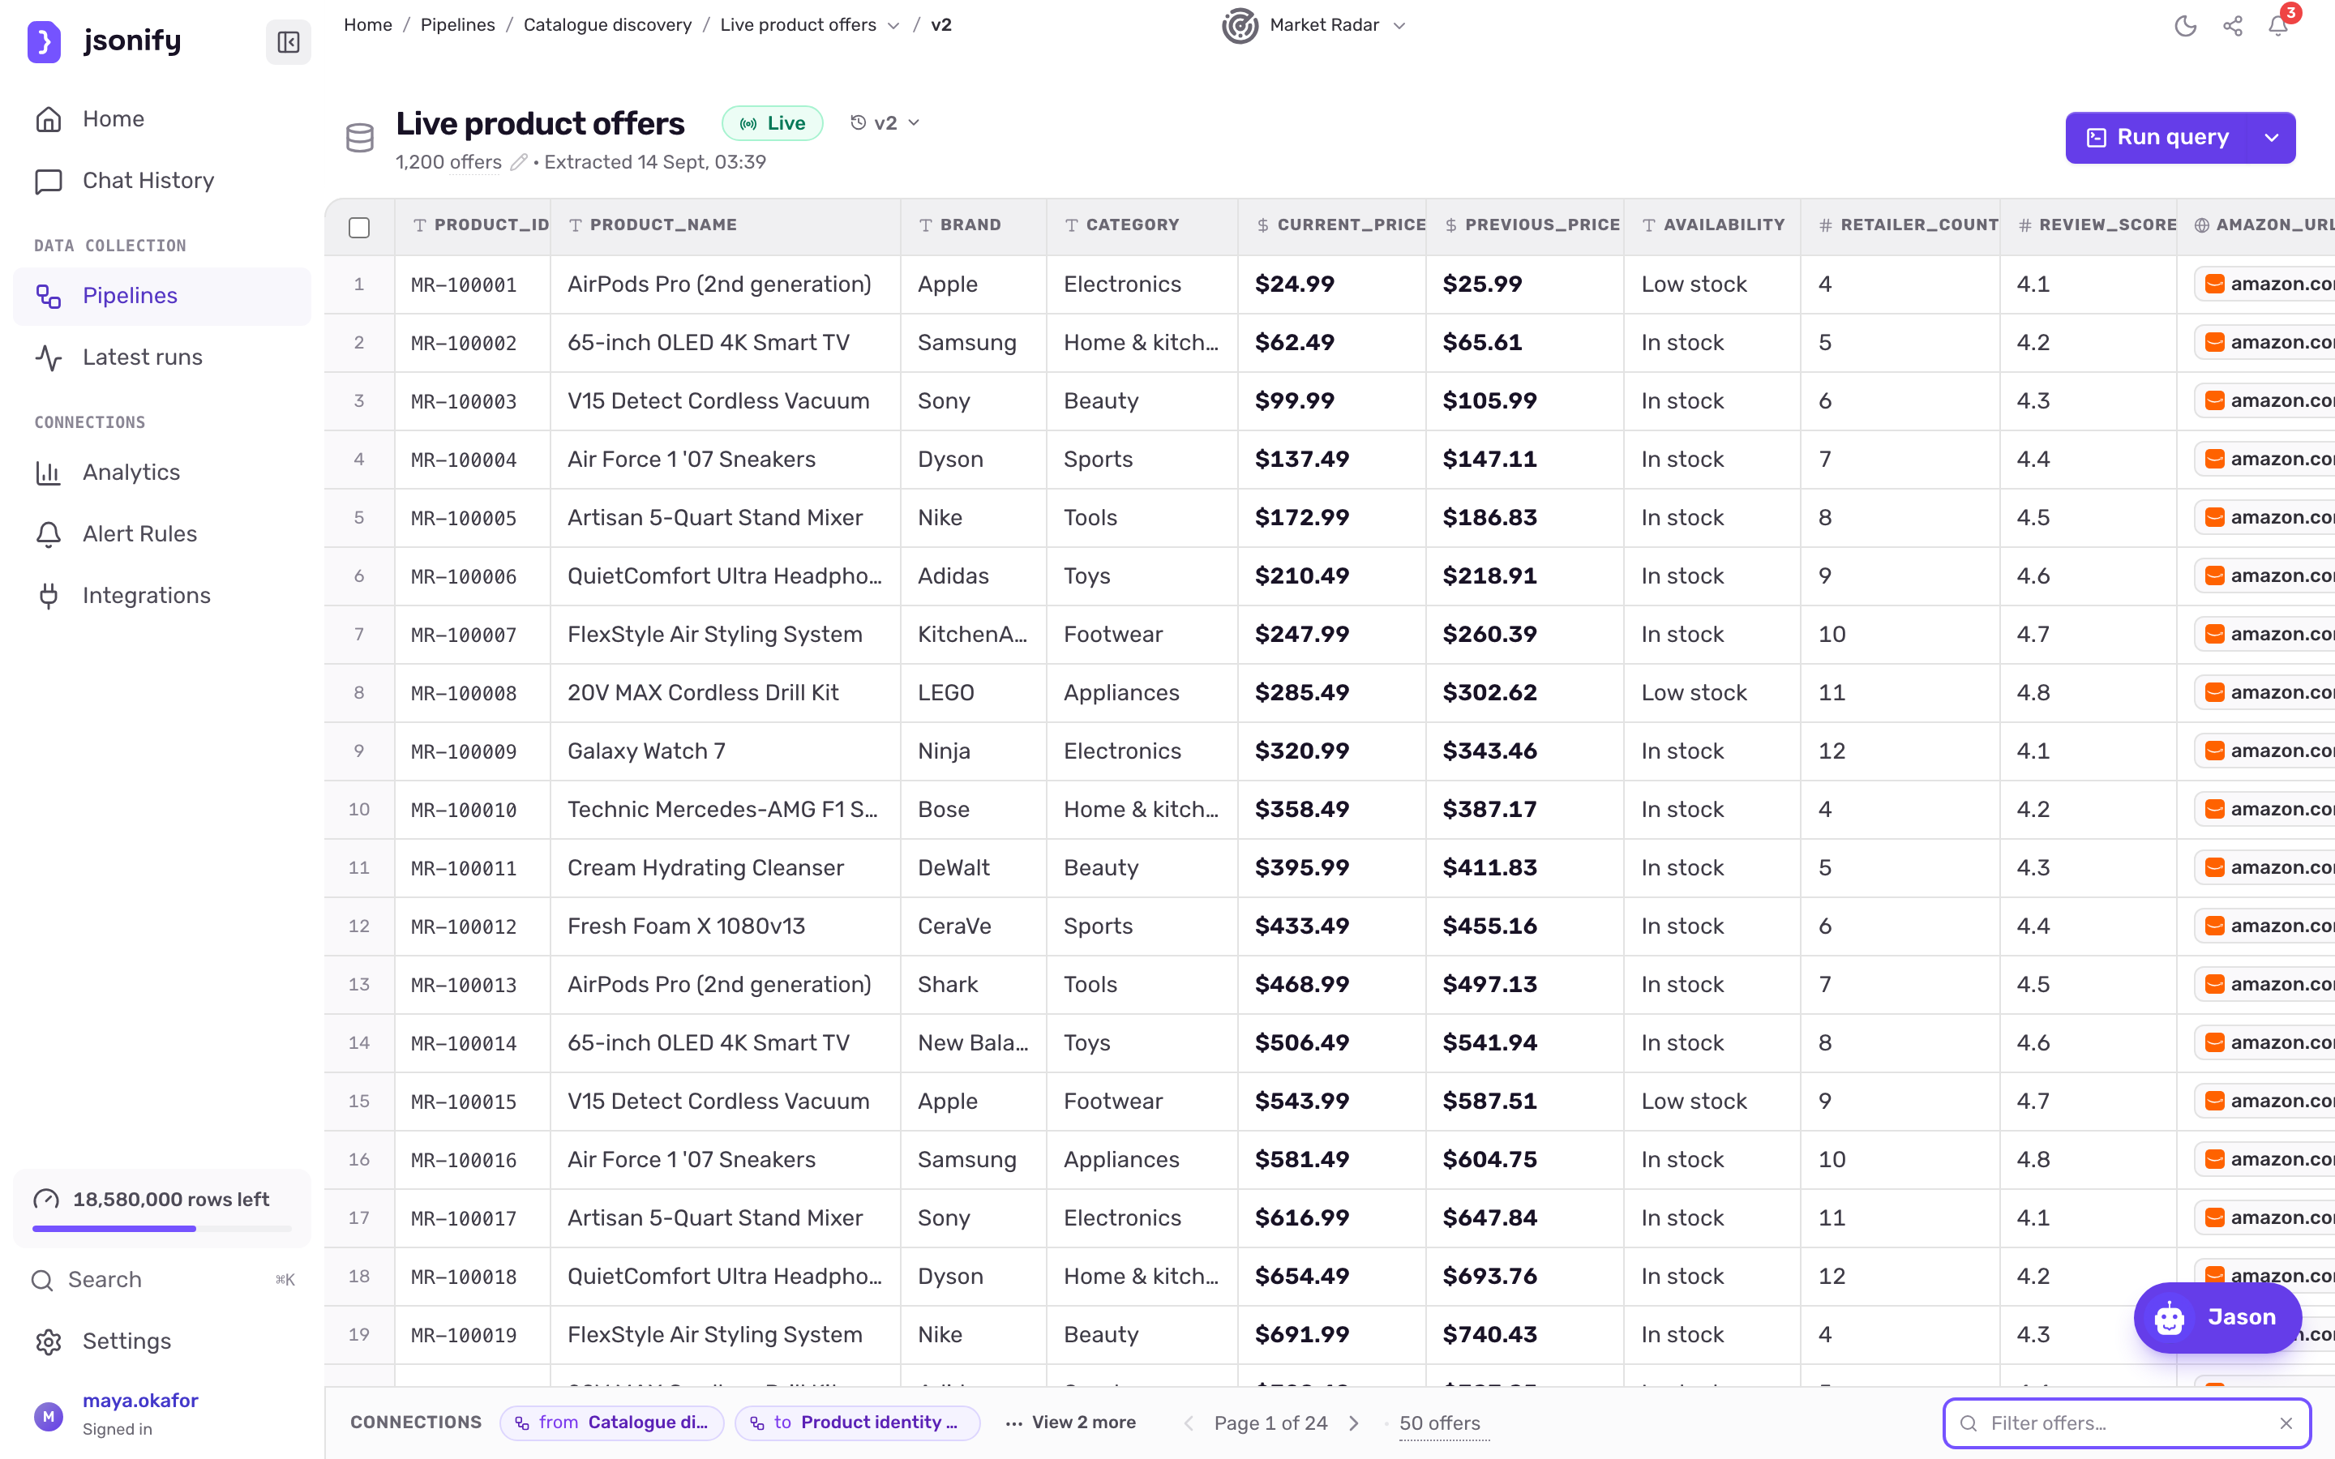Click the Jason chatbot robot icon

click(x=2169, y=1318)
